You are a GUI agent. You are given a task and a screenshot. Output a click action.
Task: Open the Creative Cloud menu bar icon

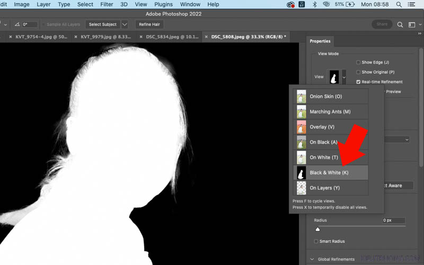coord(290,4)
